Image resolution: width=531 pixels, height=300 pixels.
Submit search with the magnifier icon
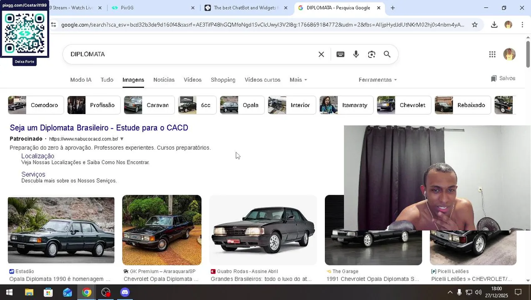387,54
